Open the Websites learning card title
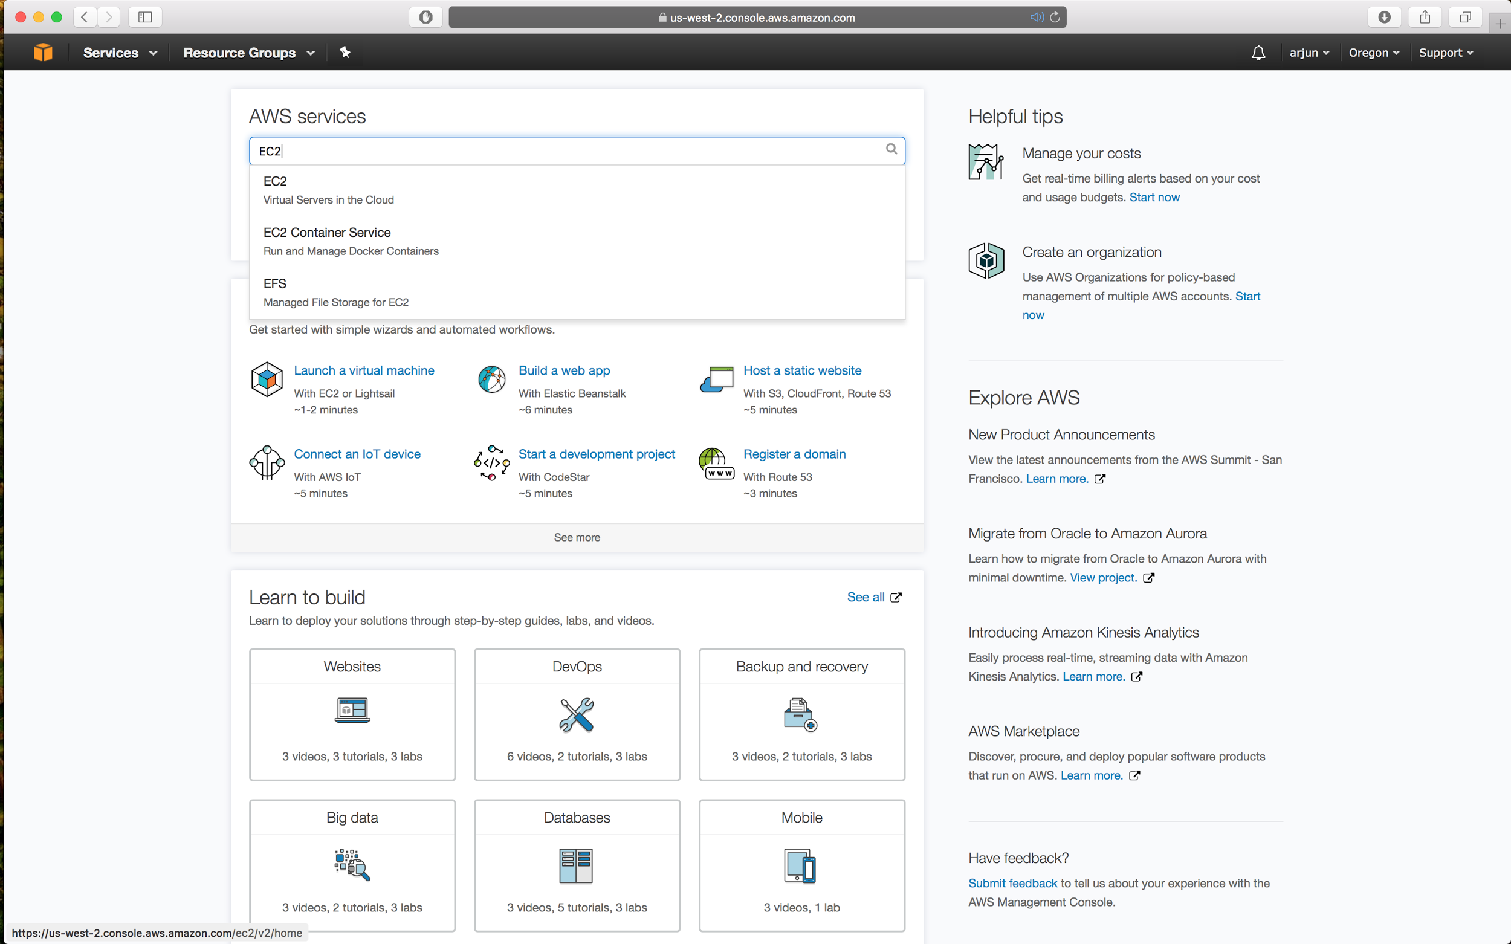Image resolution: width=1511 pixels, height=944 pixels. click(352, 666)
